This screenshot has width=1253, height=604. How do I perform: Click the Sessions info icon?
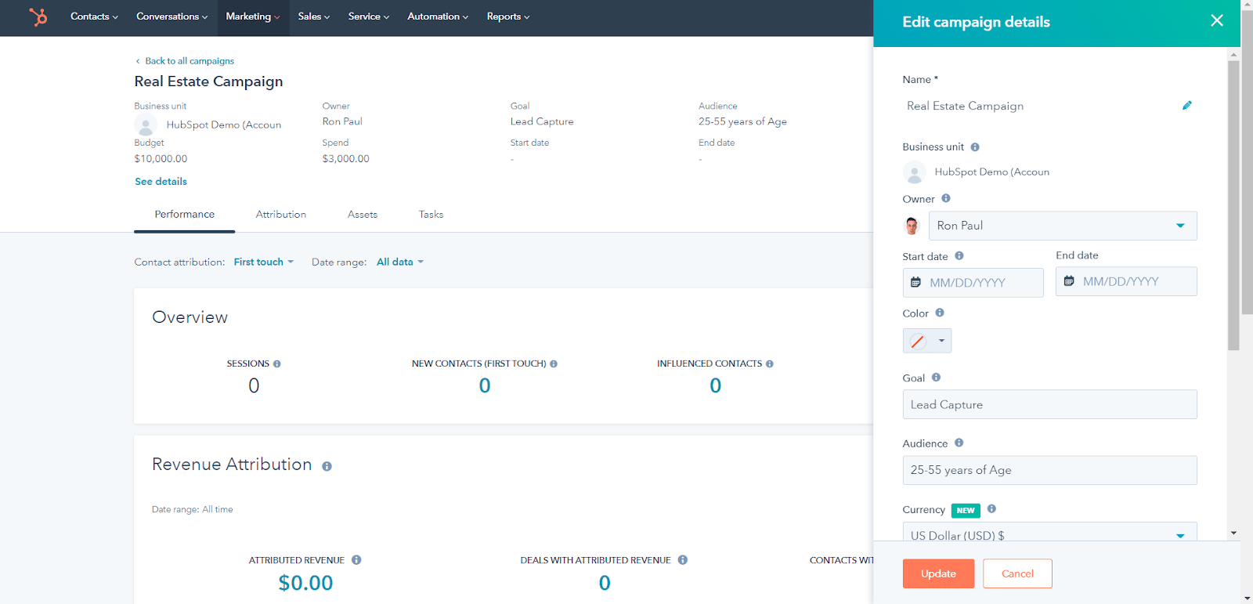click(x=277, y=364)
